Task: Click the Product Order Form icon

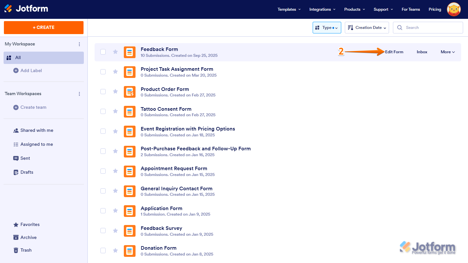Action: tap(130, 92)
